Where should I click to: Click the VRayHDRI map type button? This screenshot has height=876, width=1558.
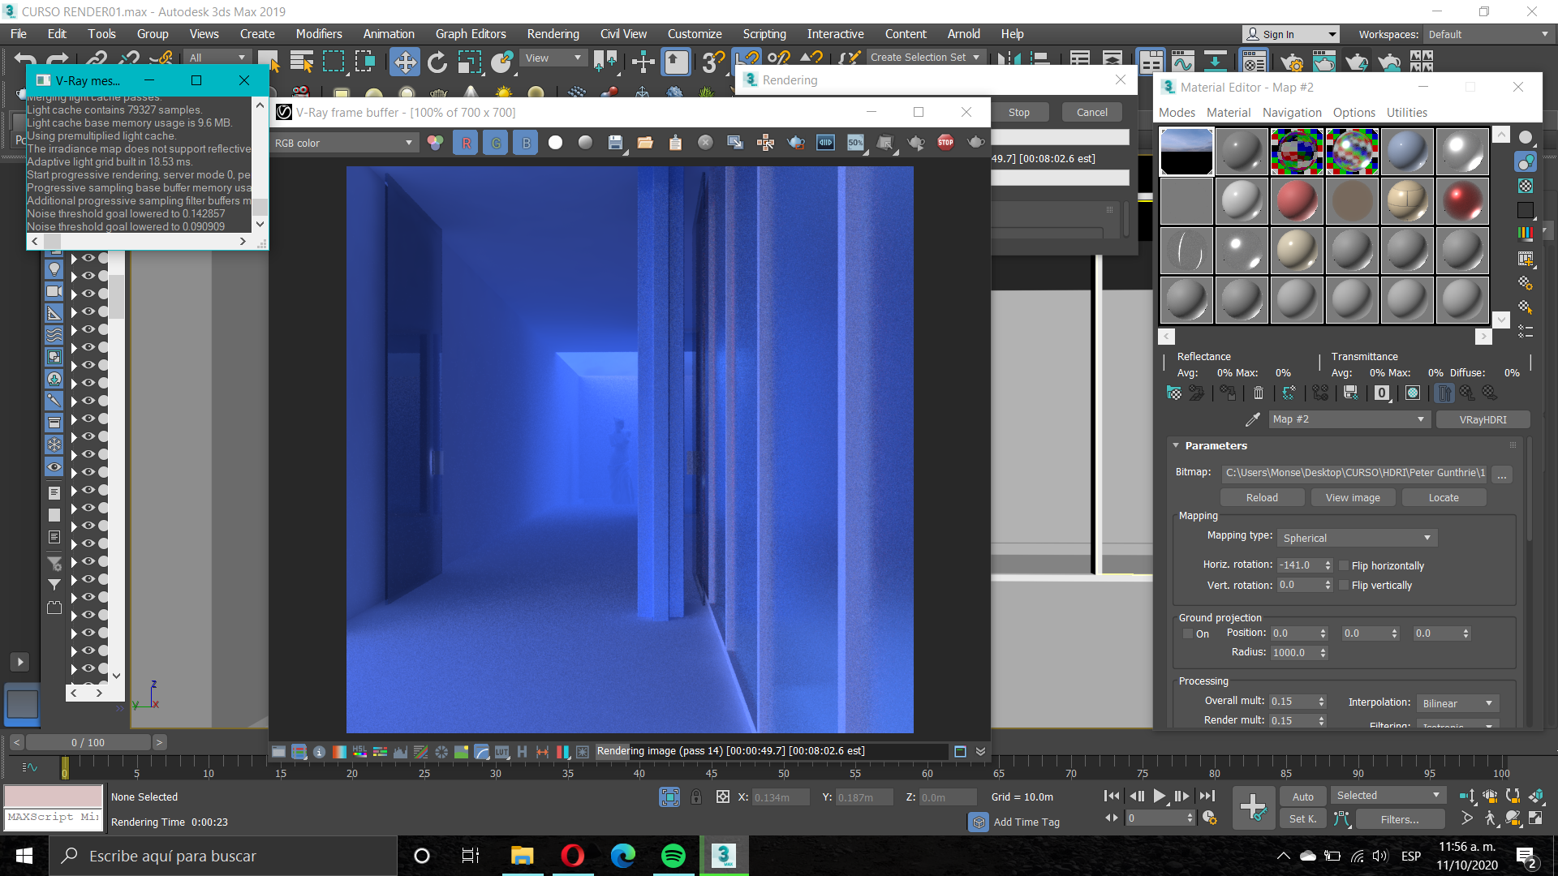click(x=1483, y=419)
